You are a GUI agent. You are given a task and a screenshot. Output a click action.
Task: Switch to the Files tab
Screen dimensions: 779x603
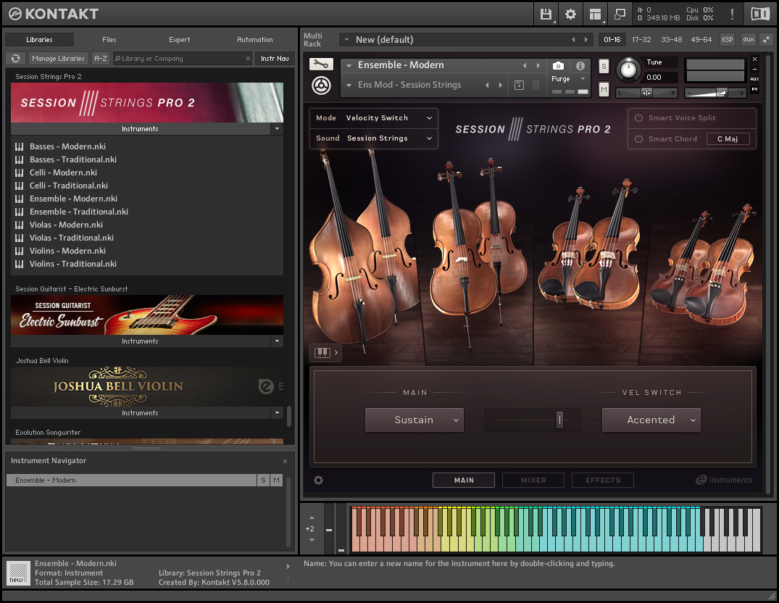(x=109, y=39)
